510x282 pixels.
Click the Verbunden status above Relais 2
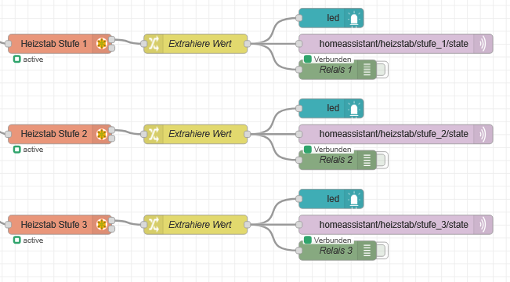coord(327,150)
